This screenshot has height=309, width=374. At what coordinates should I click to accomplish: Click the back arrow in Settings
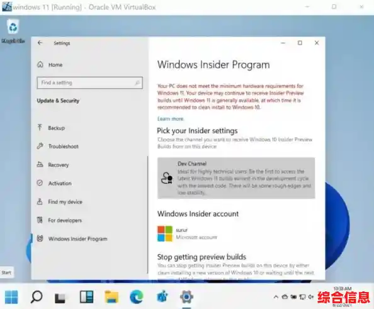pos(40,43)
